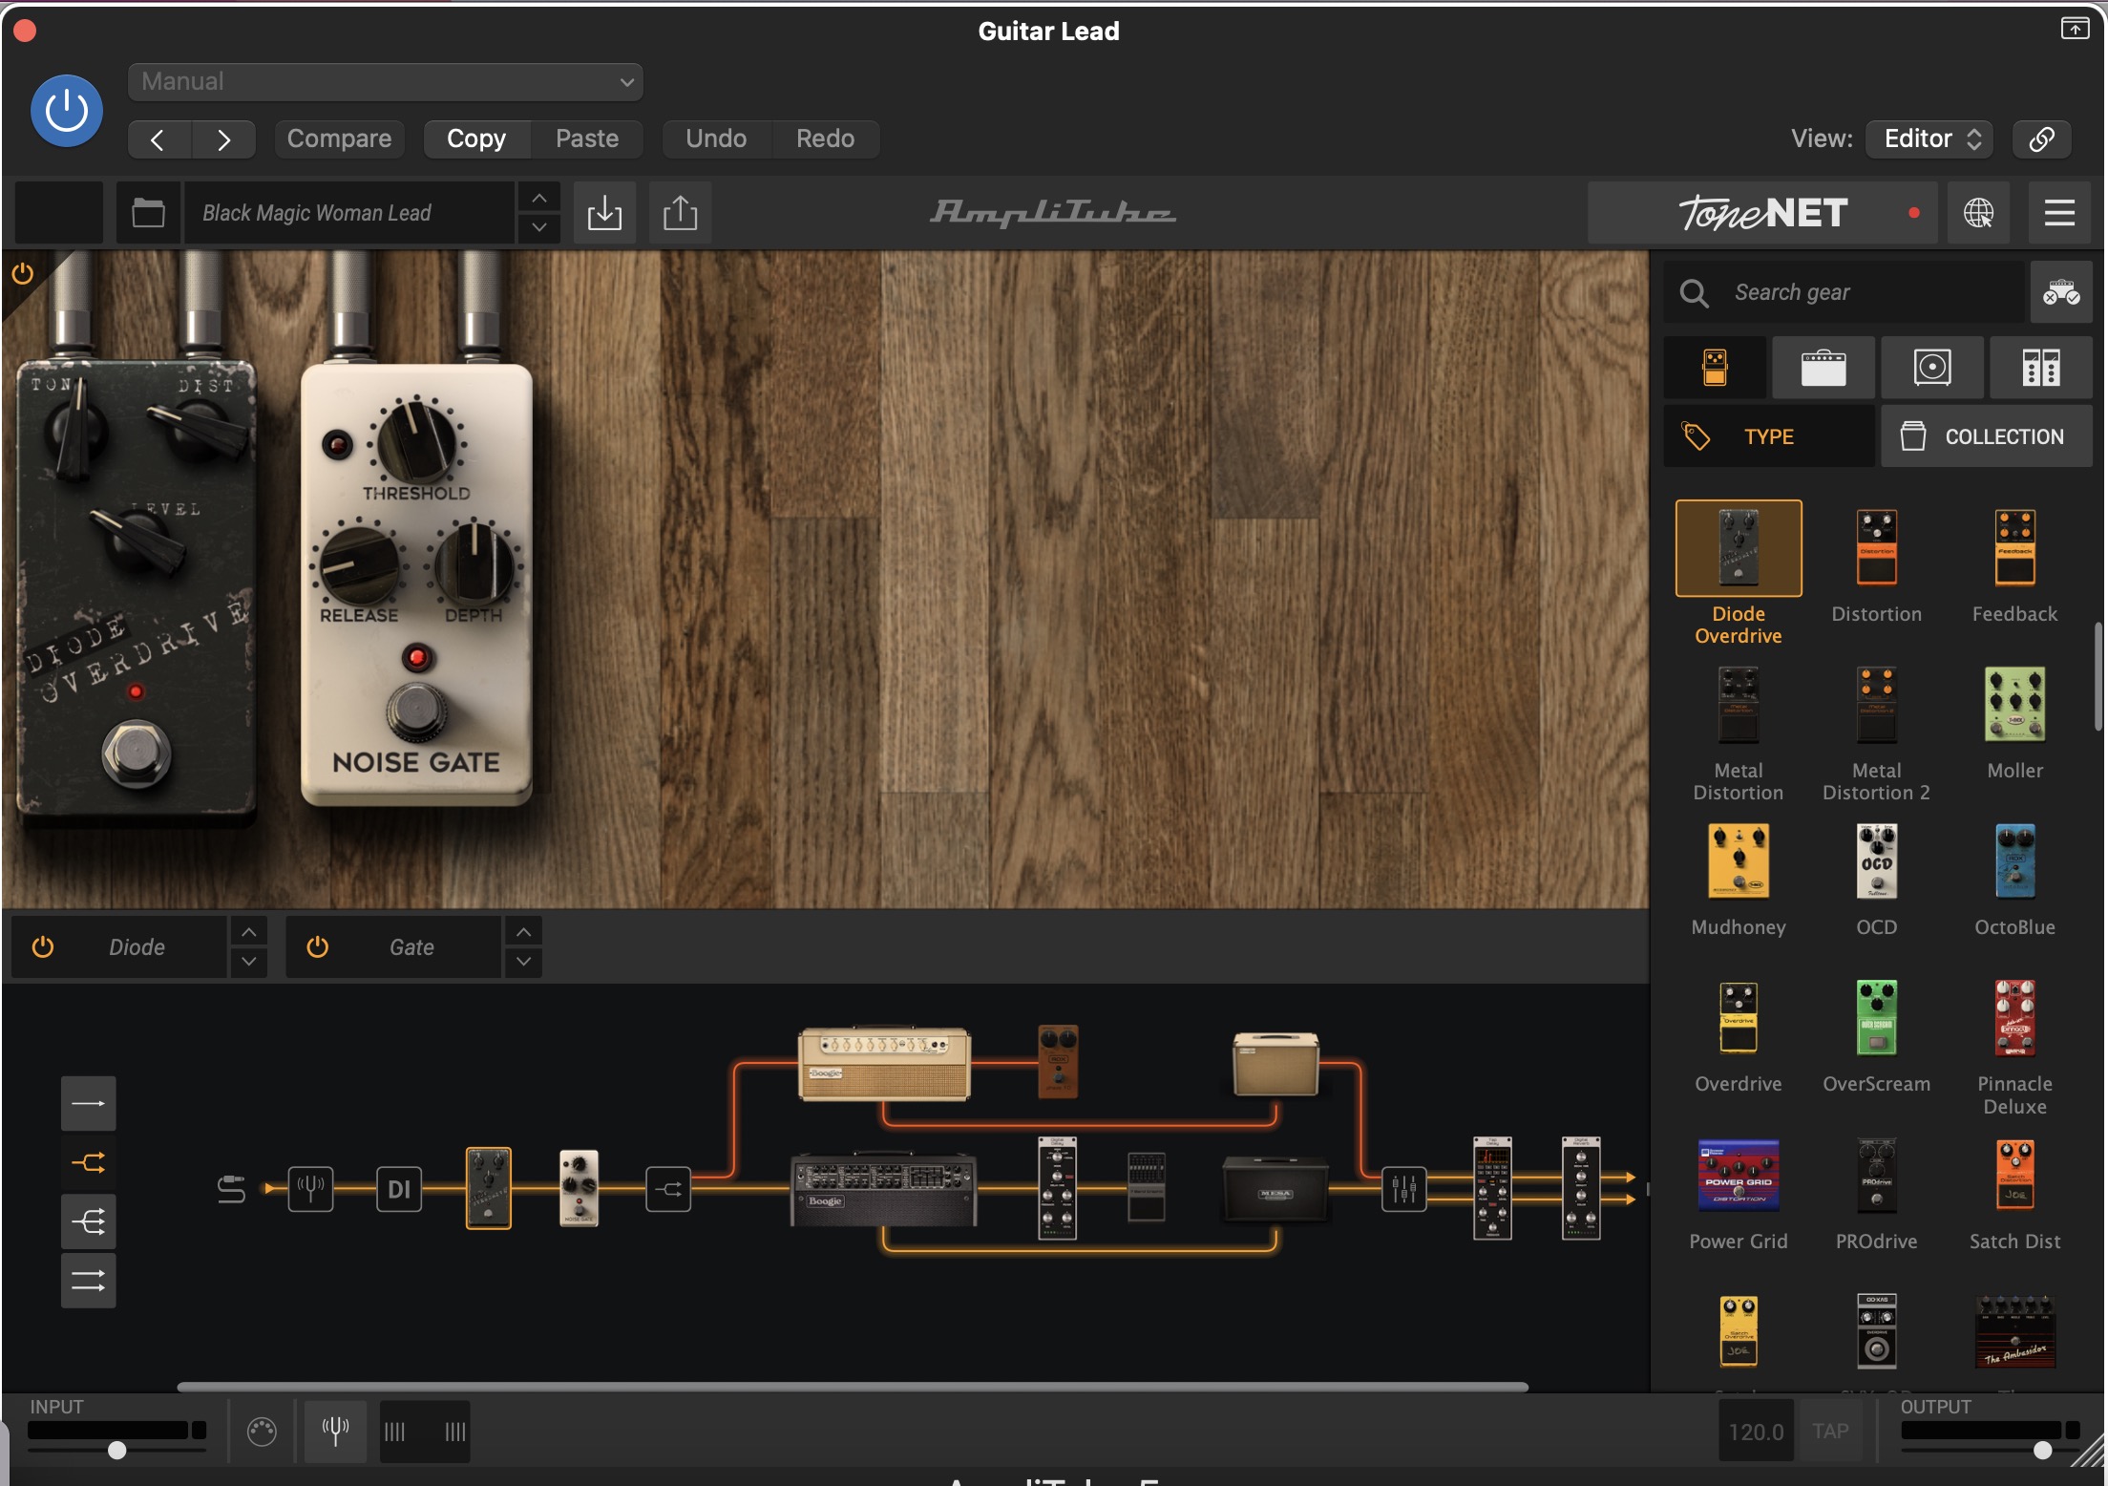This screenshot has height=1486, width=2108.
Task: Select the OctoBlue pedal
Action: point(2014,861)
